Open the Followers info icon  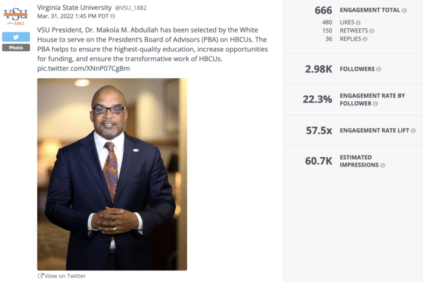[x=378, y=69]
